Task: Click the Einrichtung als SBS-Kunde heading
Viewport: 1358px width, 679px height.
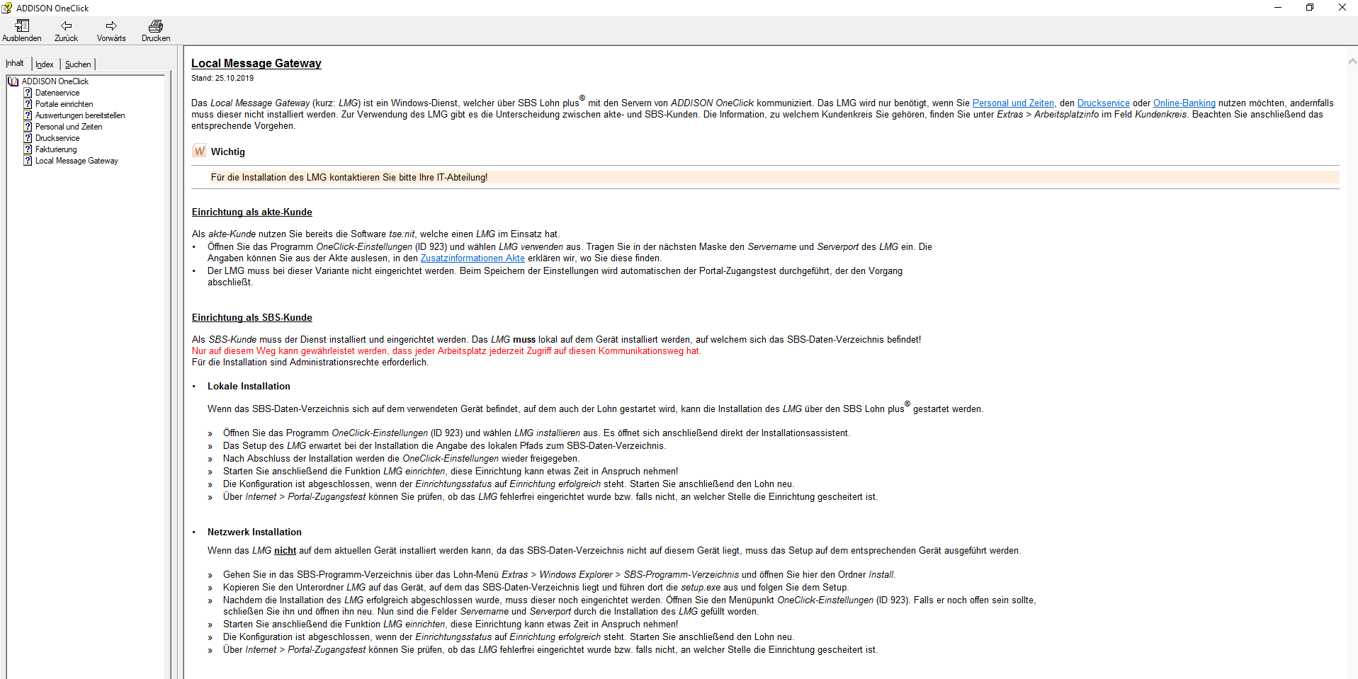Action: pyautogui.click(x=252, y=318)
